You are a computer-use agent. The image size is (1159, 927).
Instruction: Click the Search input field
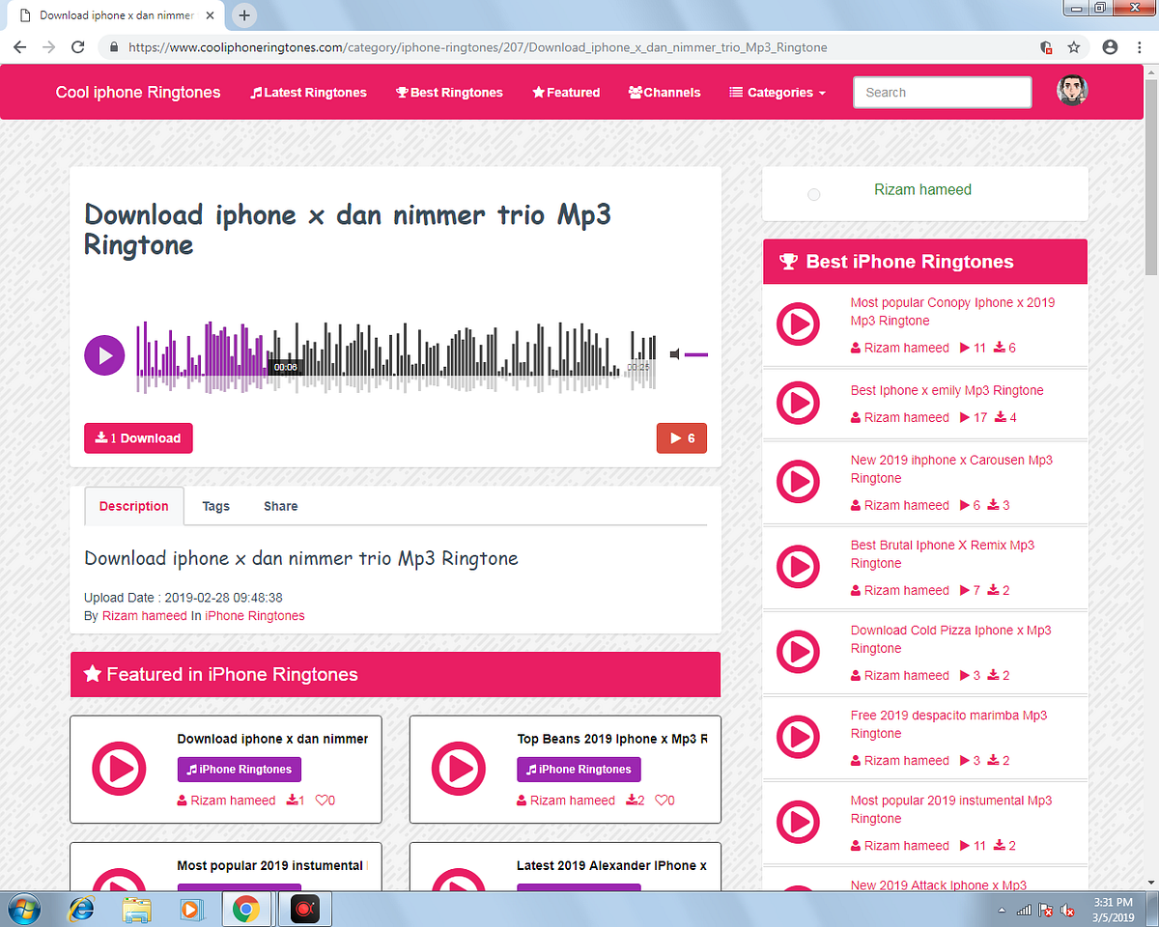tap(943, 93)
